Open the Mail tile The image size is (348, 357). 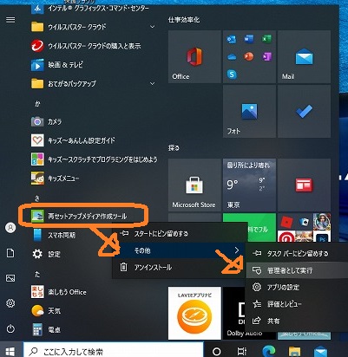point(304,57)
